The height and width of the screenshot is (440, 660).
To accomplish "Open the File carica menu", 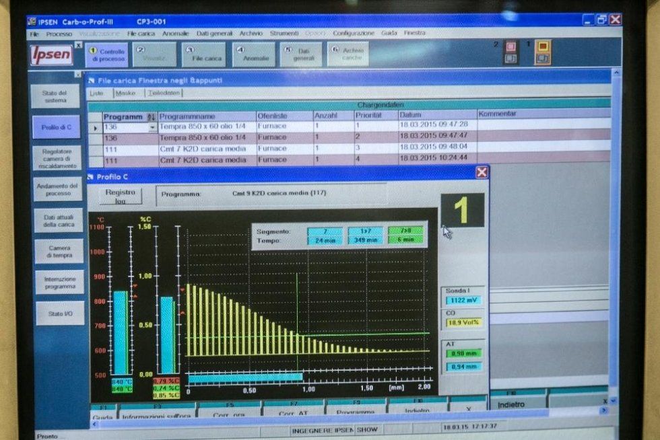I will (x=141, y=34).
